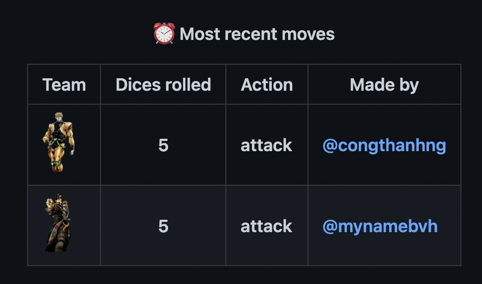Click the word by in header
482x284 pixels.
409,85
